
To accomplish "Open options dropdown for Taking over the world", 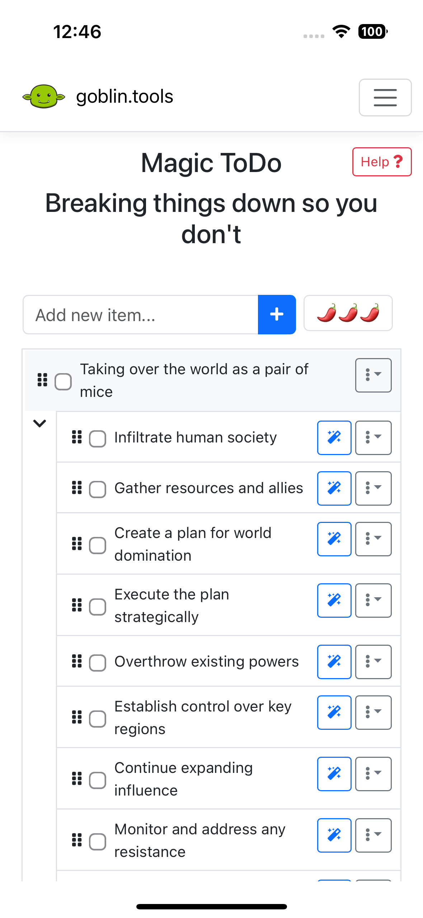I will pyautogui.click(x=373, y=375).
